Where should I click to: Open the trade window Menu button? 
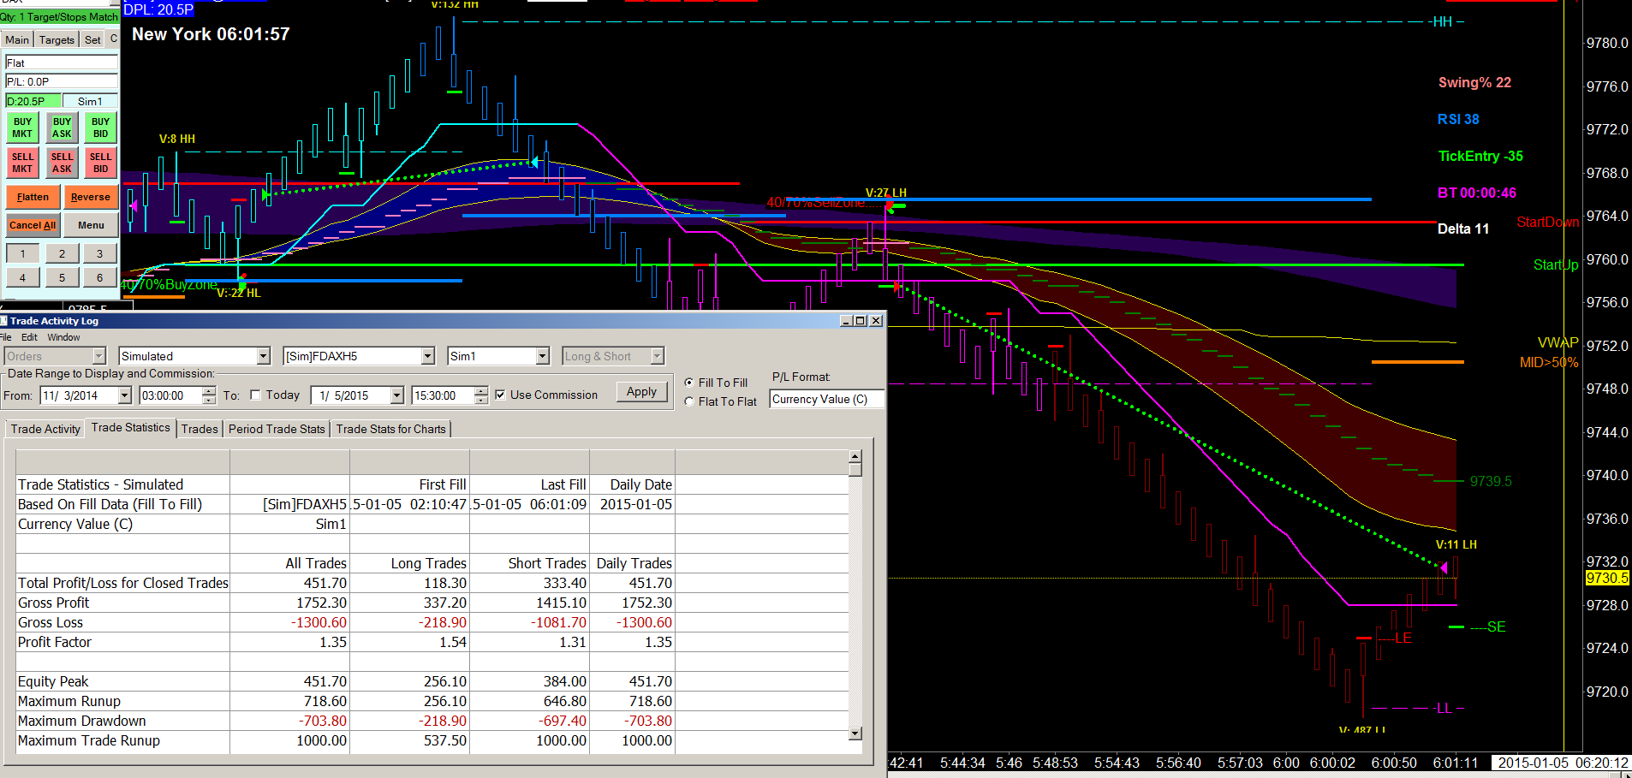[x=91, y=225]
